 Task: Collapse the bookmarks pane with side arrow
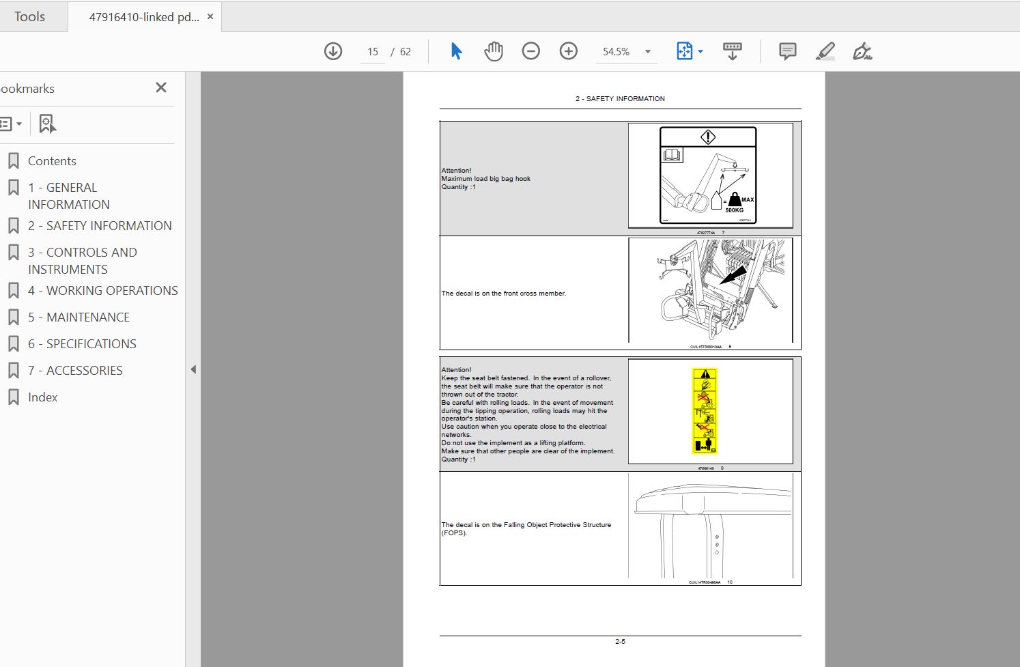pyautogui.click(x=193, y=369)
